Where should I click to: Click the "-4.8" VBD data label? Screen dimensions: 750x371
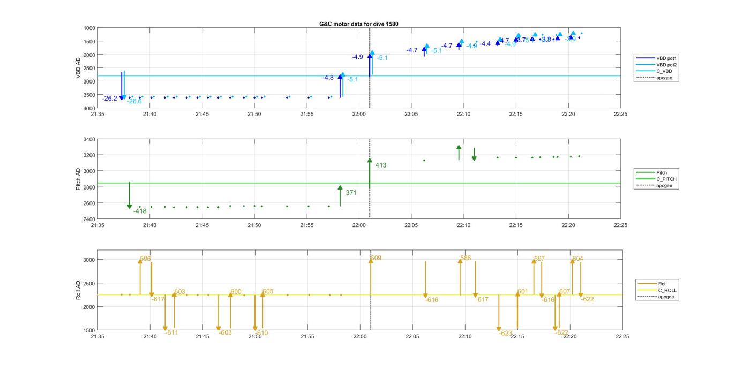tap(328, 78)
